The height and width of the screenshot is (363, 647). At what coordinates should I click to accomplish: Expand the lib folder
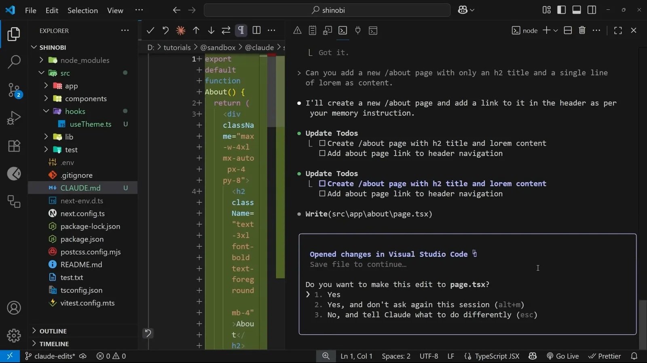(x=46, y=137)
